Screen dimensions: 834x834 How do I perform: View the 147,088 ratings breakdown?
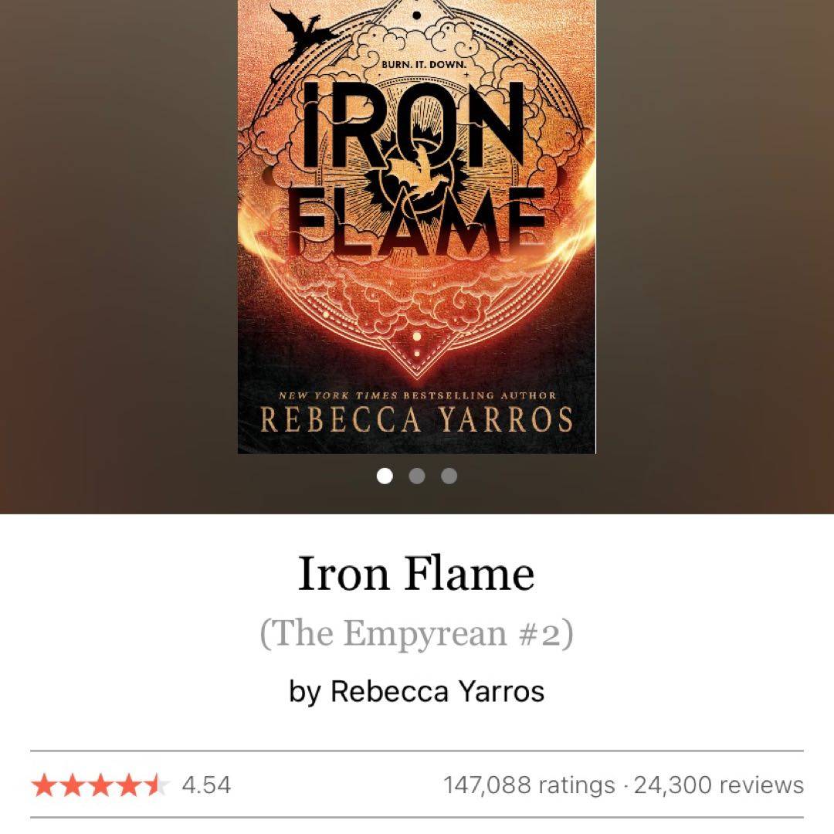coord(529,785)
